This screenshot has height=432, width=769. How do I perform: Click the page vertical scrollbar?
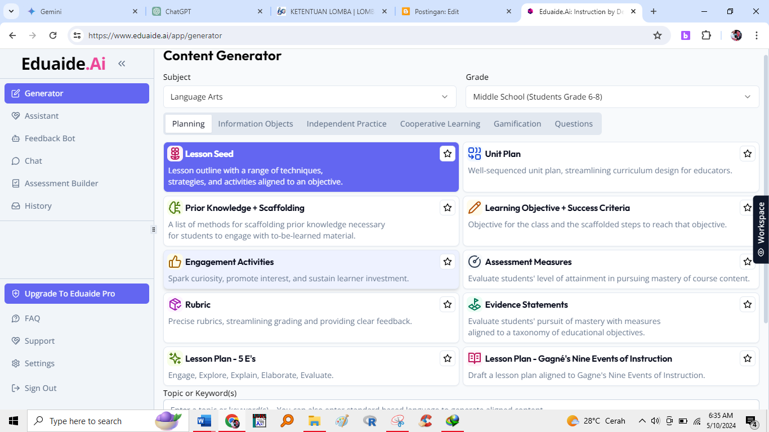[766, 188]
